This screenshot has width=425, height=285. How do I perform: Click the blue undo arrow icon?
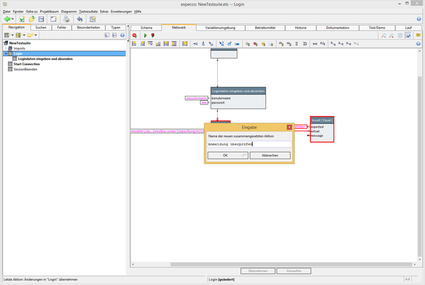coord(80,19)
